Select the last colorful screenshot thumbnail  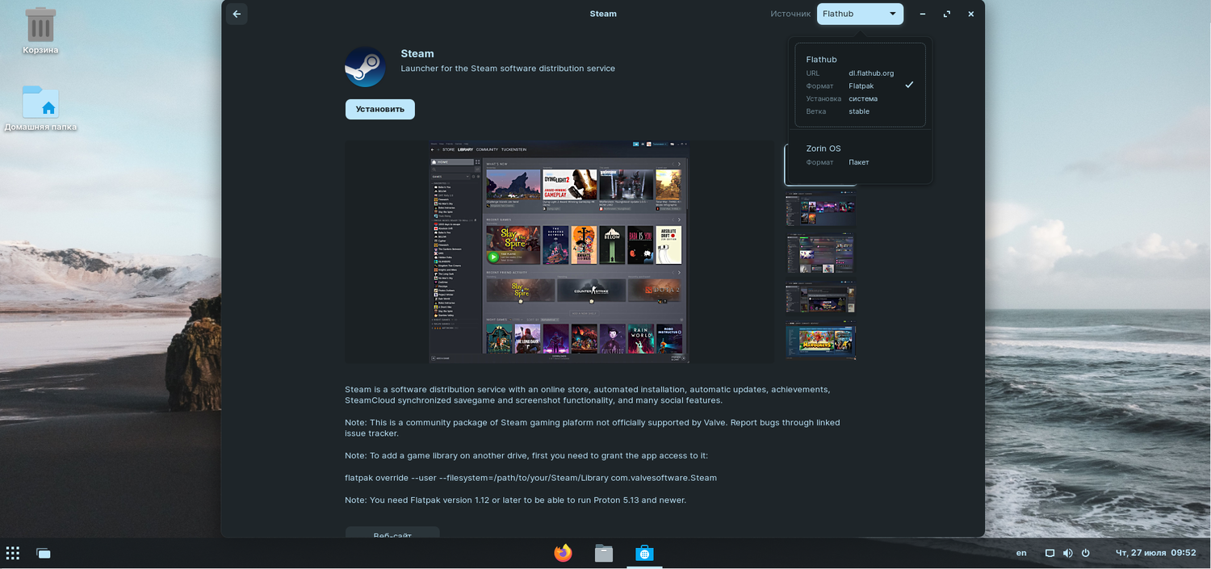[x=820, y=341]
